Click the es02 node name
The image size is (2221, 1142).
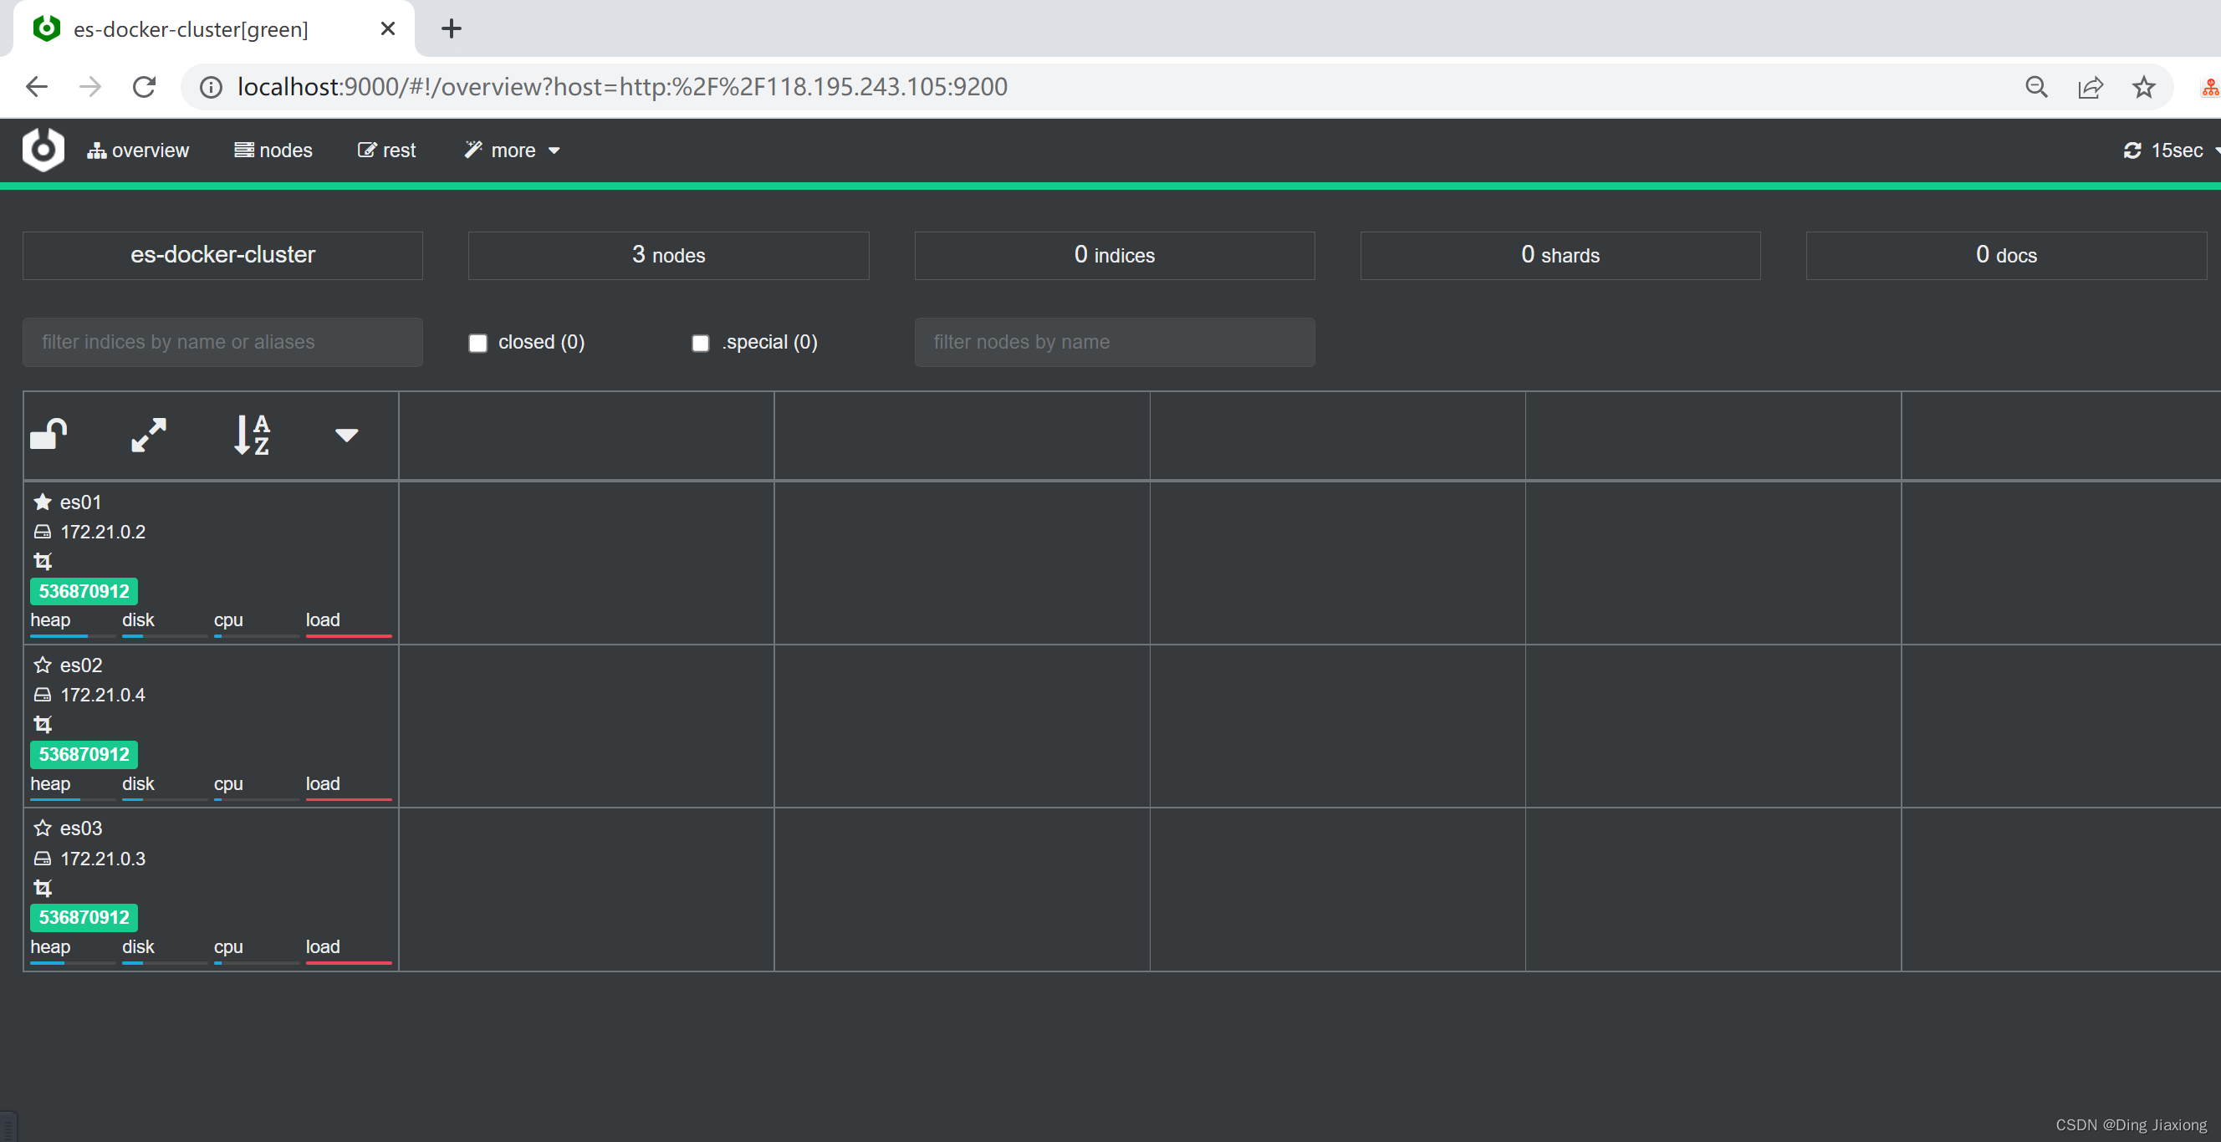pos(81,665)
